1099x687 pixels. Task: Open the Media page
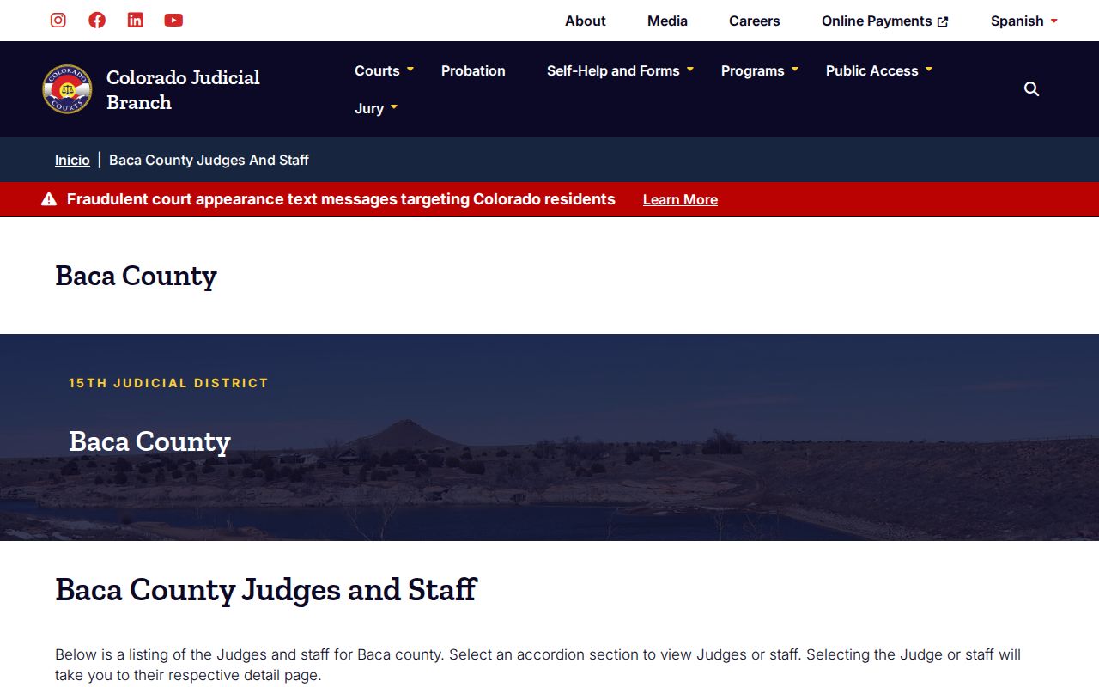(667, 21)
